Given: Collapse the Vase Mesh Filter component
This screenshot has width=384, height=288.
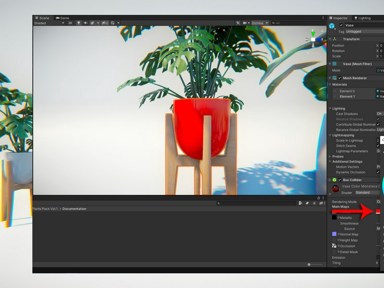Looking at the screenshot, I should click(x=330, y=64).
